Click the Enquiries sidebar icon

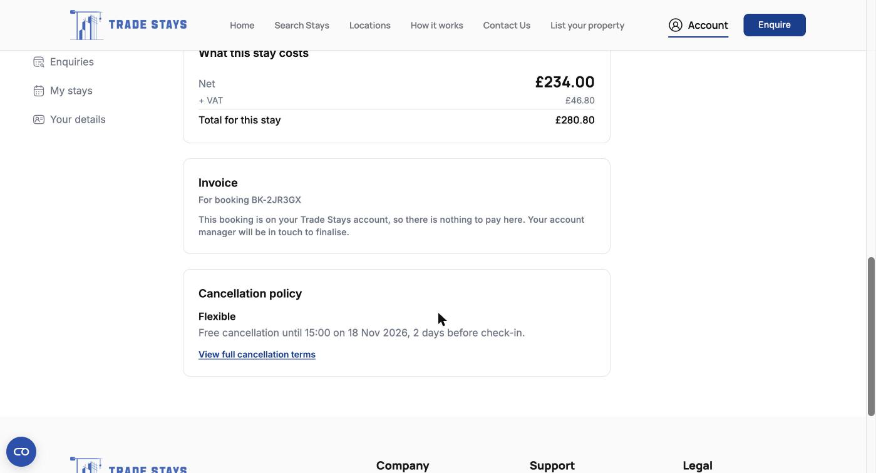pos(39,62)
